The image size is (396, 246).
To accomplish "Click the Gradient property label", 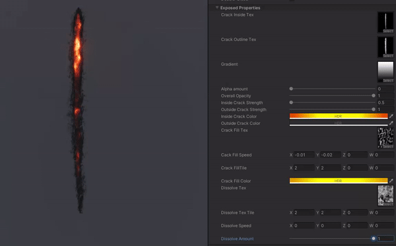I will tap(229, 64).
